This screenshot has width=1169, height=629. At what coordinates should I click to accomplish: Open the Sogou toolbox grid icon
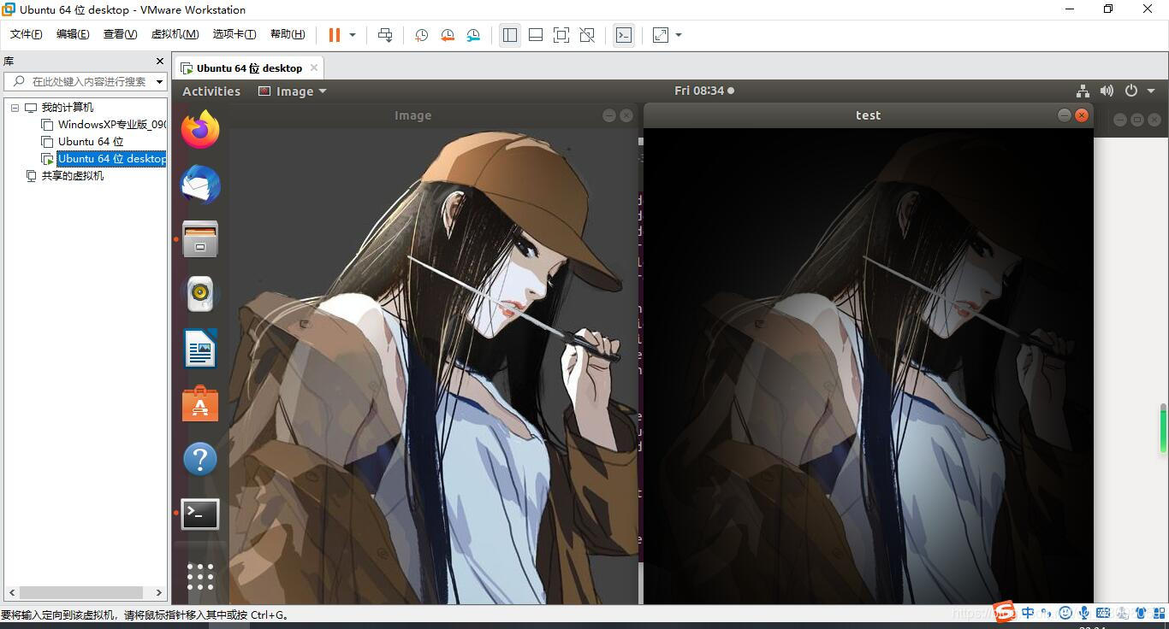coord(1160,612)
